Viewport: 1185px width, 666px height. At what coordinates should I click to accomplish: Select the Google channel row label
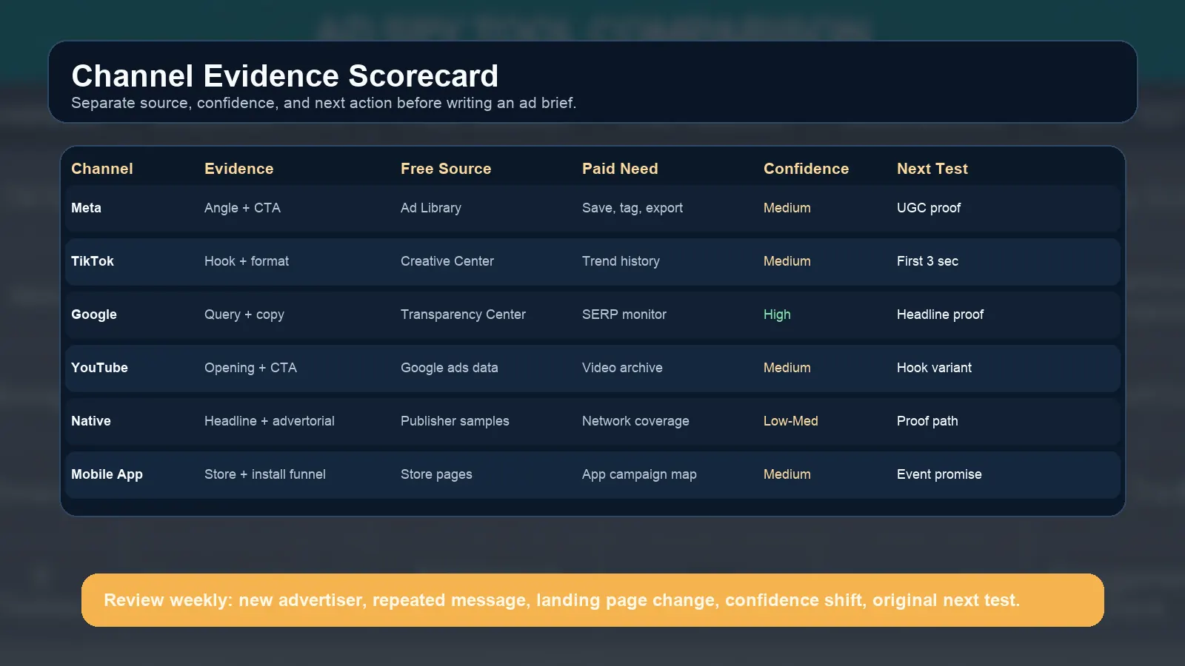[94, 314]
